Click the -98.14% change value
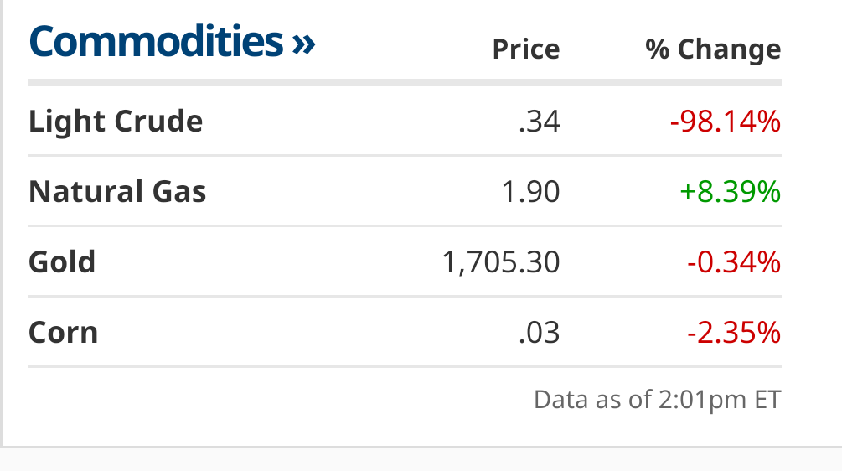 [x=726, y=122]
